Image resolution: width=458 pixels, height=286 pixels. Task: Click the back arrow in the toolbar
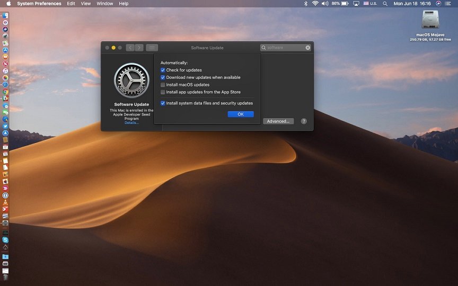(x=130, y=48)
